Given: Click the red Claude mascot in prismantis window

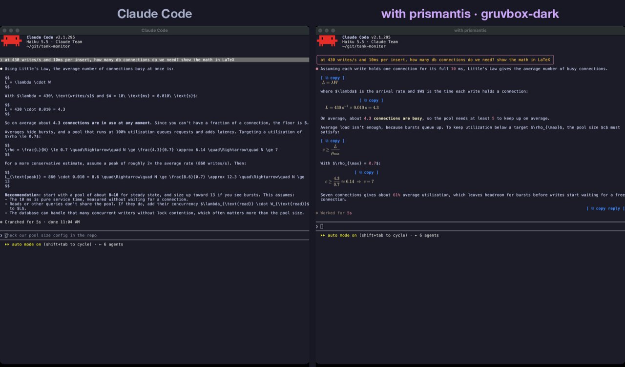Looking at the screenshot, I should pos(327,41).
